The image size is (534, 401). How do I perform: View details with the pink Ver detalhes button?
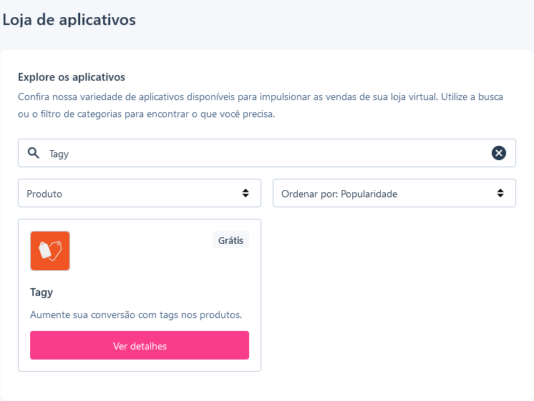point(140,345)
